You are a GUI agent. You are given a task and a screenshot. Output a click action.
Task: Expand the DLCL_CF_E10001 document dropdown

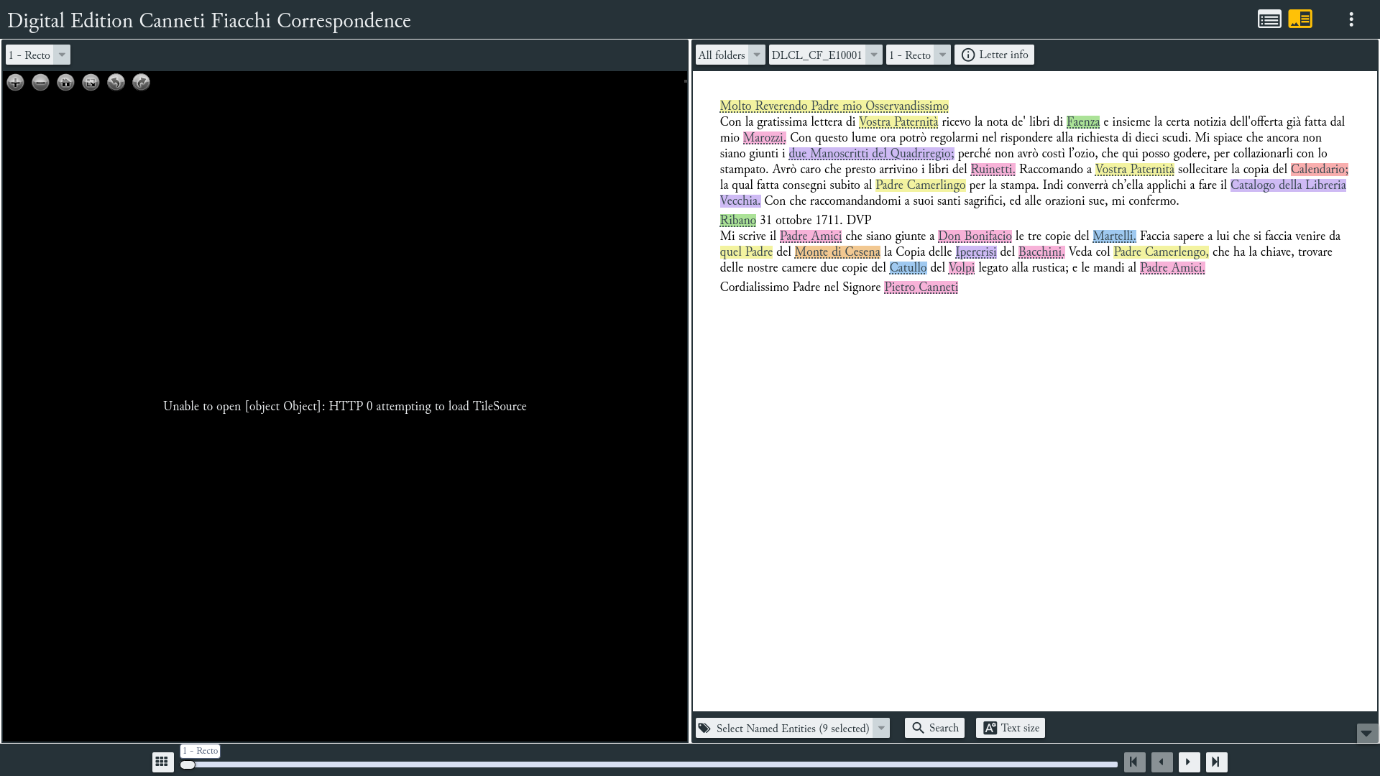[x=825, y=55]
